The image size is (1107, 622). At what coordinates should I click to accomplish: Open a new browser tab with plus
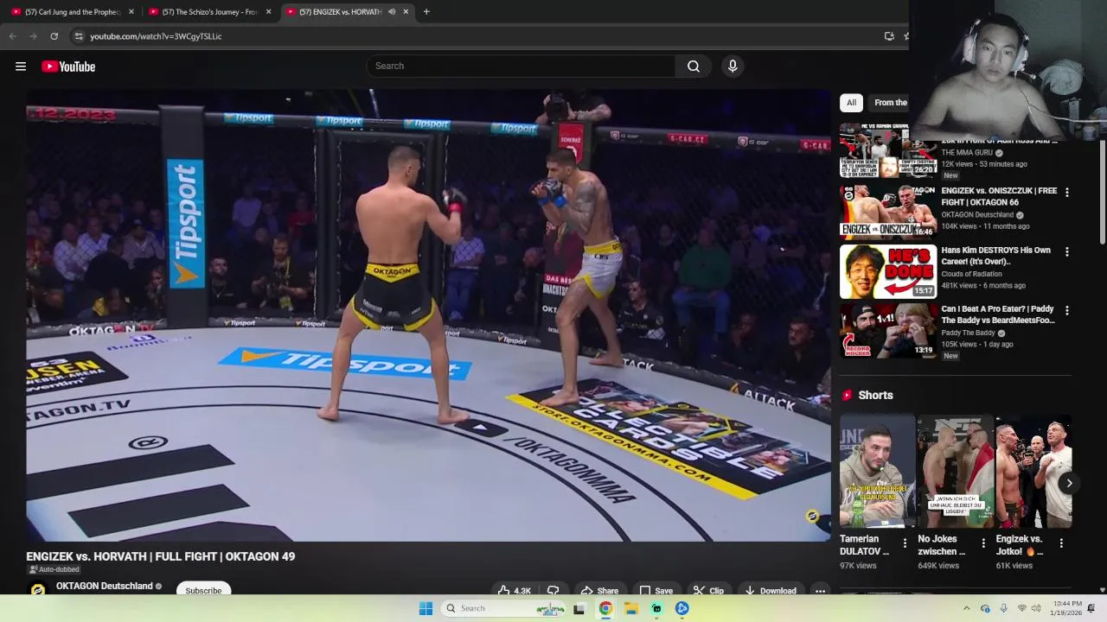coord(426,12)
